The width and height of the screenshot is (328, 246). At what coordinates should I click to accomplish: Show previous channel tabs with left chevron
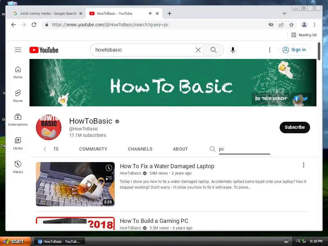(x=45, y=149)
